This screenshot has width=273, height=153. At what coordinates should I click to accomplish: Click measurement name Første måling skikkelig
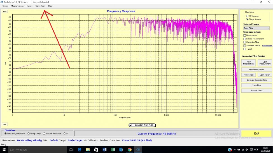pos(29,140)
